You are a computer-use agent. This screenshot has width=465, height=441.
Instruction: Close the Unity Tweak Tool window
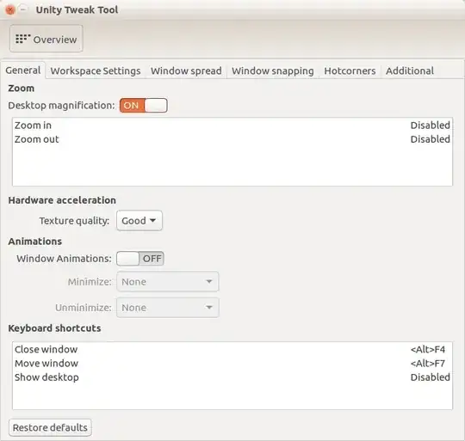(10, 10)
